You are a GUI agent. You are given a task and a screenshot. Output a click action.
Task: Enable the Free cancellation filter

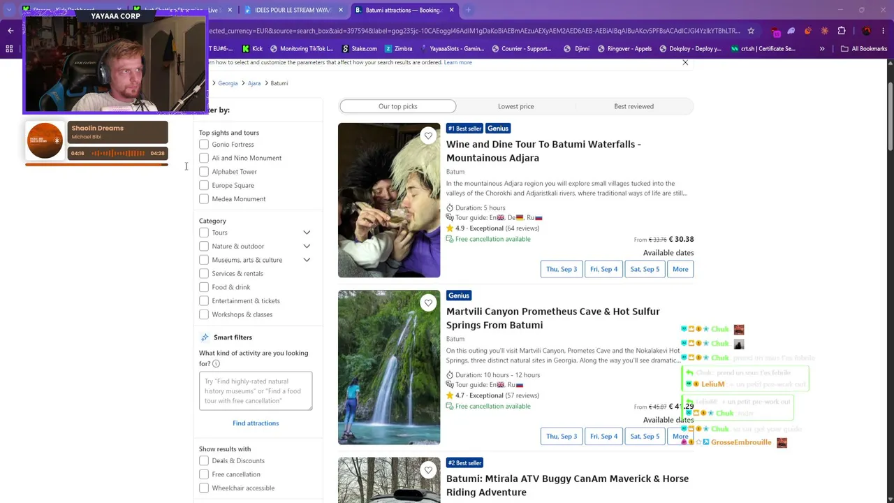(204, 474)
